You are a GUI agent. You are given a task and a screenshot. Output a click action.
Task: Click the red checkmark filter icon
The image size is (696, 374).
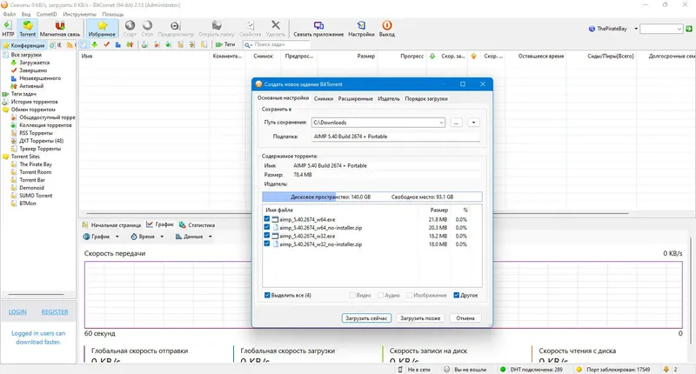pos(106,44)
